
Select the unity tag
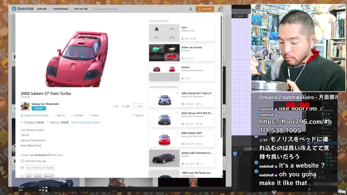click(x=28, y=176)
